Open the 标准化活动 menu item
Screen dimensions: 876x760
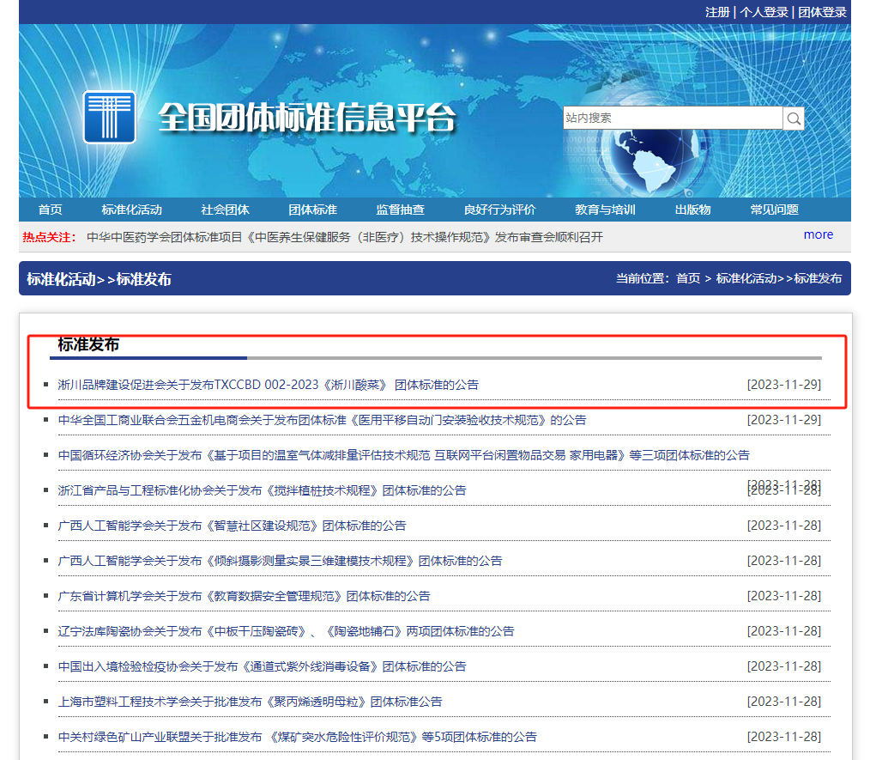[131, 210]
